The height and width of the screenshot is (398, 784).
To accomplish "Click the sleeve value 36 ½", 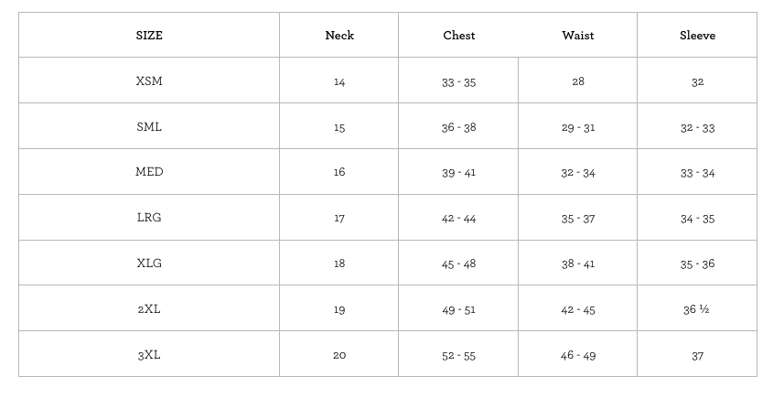I will [697, 309].
